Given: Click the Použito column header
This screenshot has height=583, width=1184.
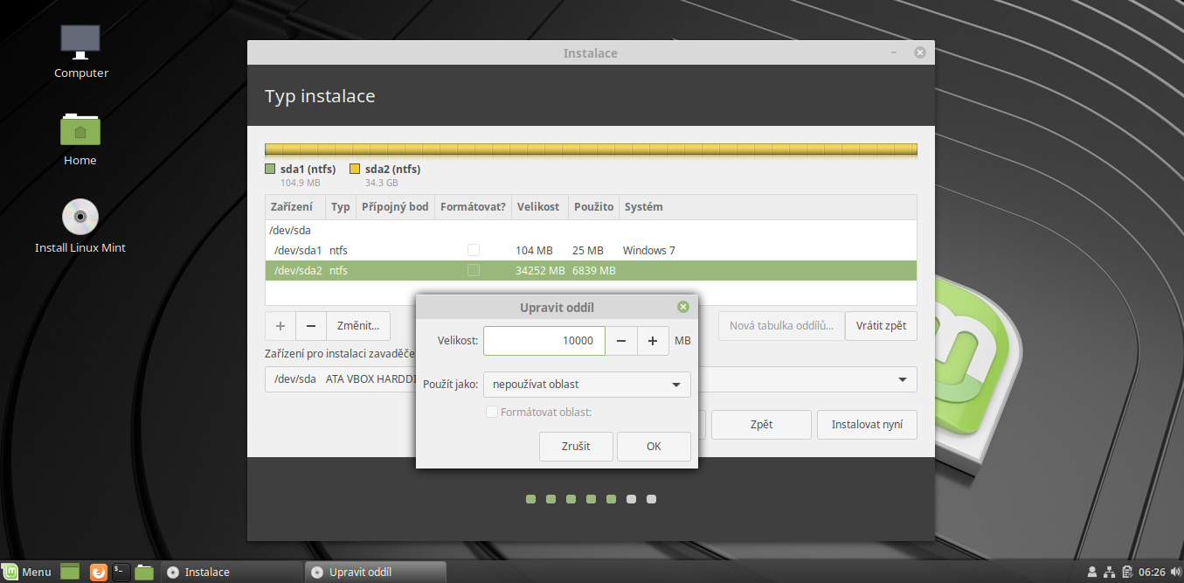Looking at the screenshot, I should [594, 207].
